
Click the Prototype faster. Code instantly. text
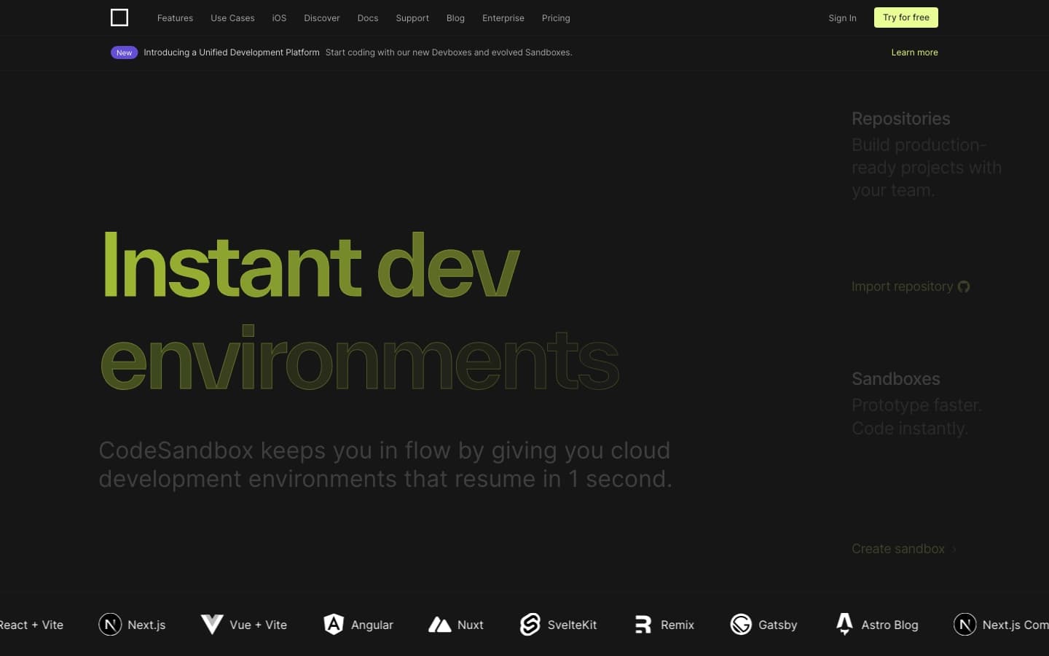[916, 417]
